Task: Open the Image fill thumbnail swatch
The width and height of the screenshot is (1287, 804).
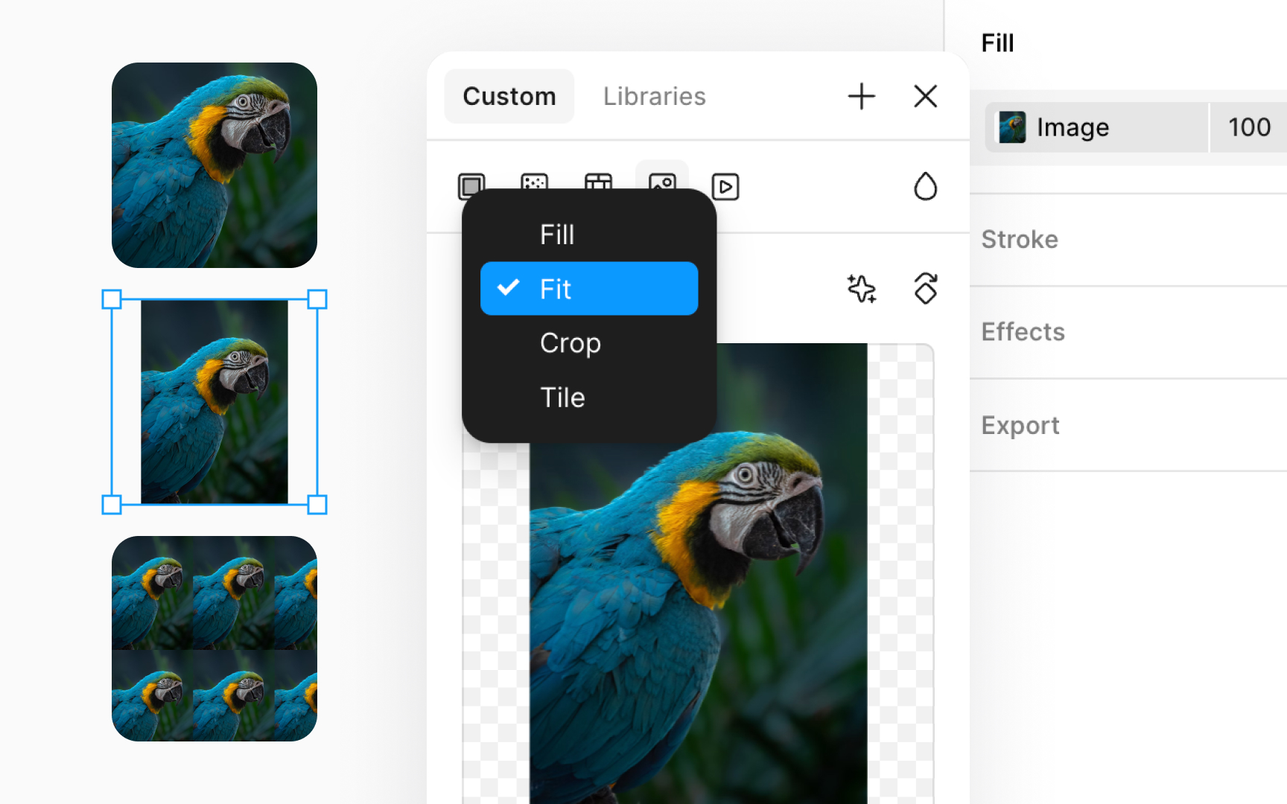Action: (x=1011, y=127)
